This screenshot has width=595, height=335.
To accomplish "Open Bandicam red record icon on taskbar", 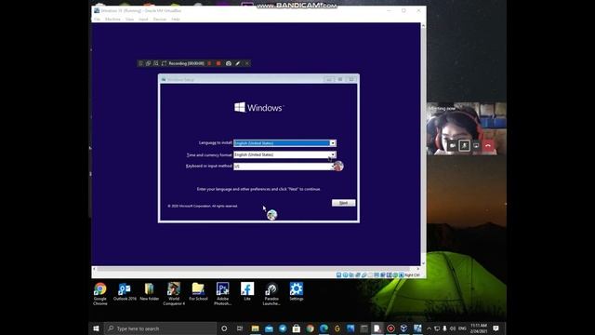I will pyautogui.click(x=390, y=328).
